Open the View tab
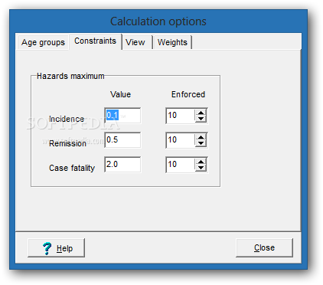 pos(135,42)
